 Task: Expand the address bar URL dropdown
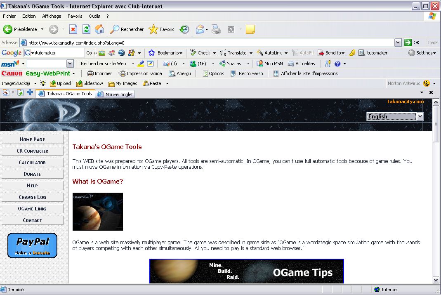[398, 42]
